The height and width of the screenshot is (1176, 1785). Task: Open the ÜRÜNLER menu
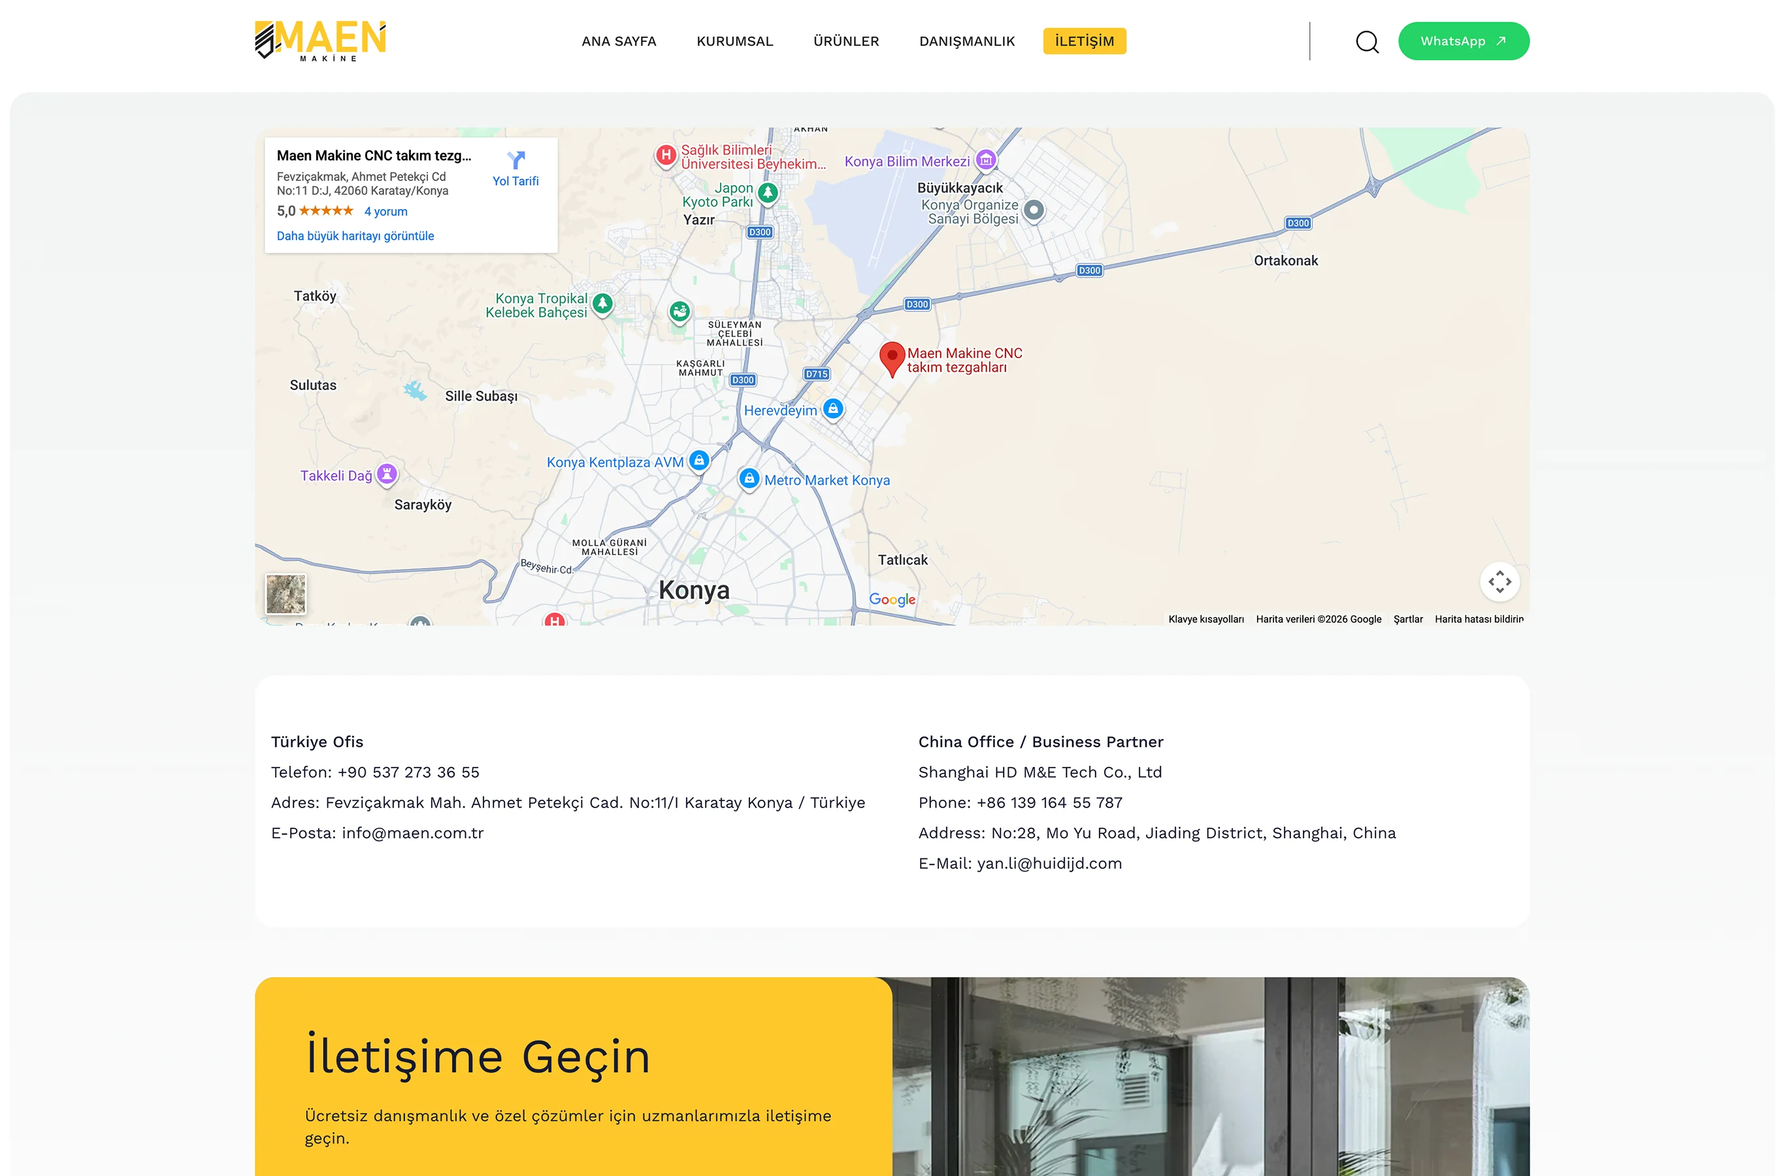click(x=846, y=41)
